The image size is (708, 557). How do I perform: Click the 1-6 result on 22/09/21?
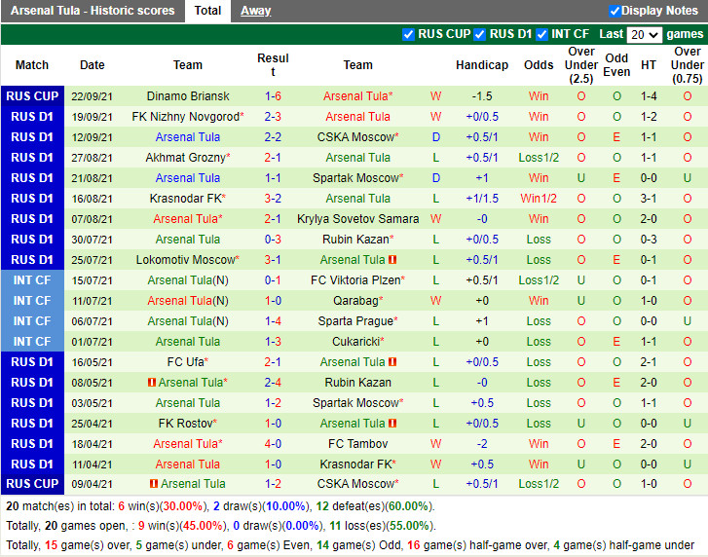(273, 96)
